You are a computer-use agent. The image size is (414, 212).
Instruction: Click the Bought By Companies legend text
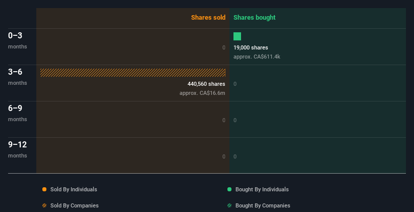pos(263,205)
